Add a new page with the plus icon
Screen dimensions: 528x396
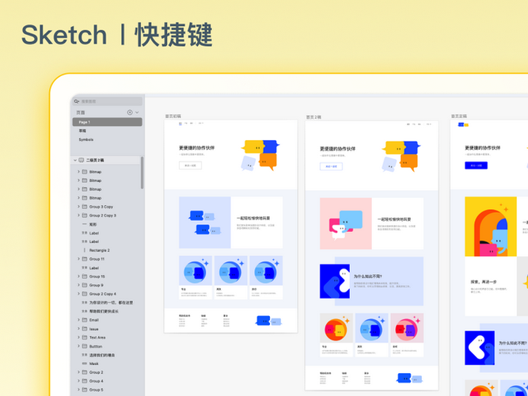(x=130, y=112)
